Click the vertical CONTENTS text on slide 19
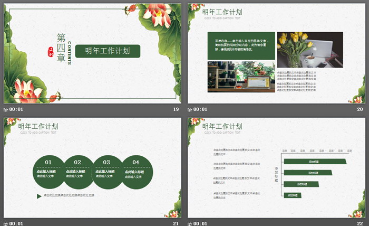Image resolution: width=369 pixels, height=226 pixels. (x=69, y=53)
